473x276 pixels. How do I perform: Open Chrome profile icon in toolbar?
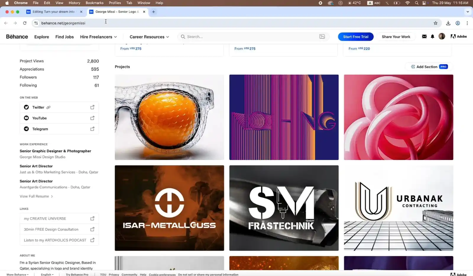458,23
